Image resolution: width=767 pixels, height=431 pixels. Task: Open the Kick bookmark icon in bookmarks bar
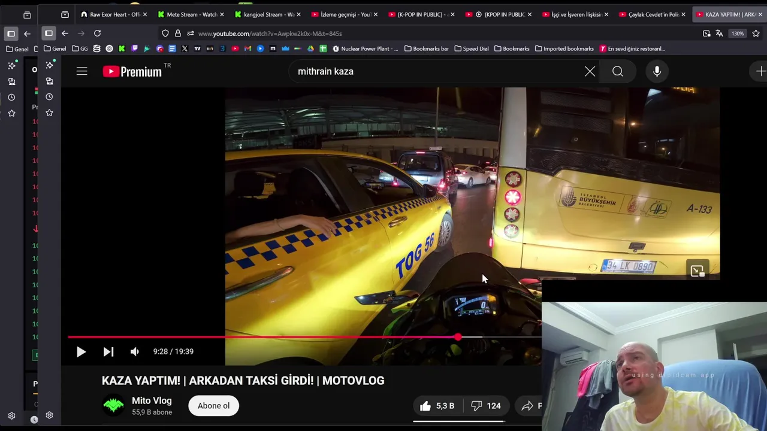click(x=122, y=48)
